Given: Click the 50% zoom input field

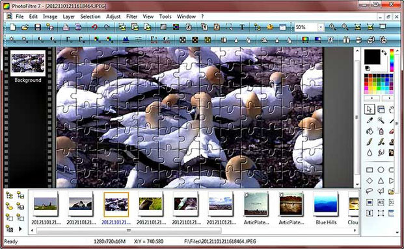Looking at the screenshot, I should coord(306,27).
